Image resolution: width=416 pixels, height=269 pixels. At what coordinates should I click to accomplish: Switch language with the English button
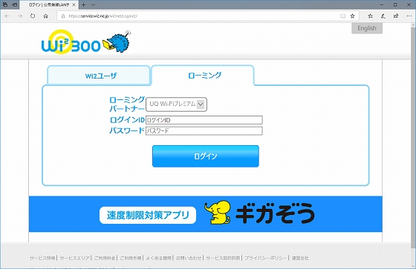[367, 28]
